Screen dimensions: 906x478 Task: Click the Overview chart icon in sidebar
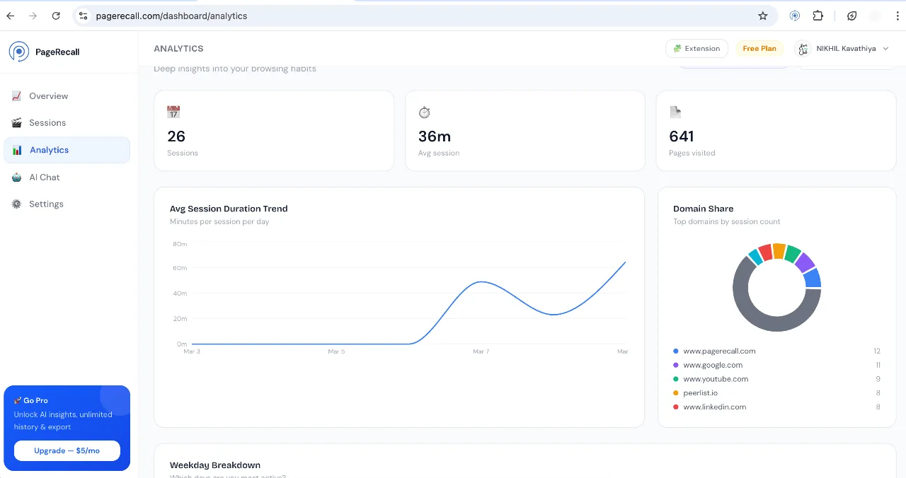(x=16, y=96)
